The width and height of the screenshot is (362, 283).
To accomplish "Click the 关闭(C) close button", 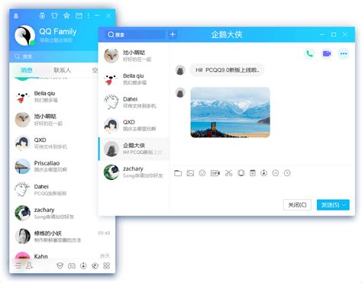I will [x=297, y=205].
